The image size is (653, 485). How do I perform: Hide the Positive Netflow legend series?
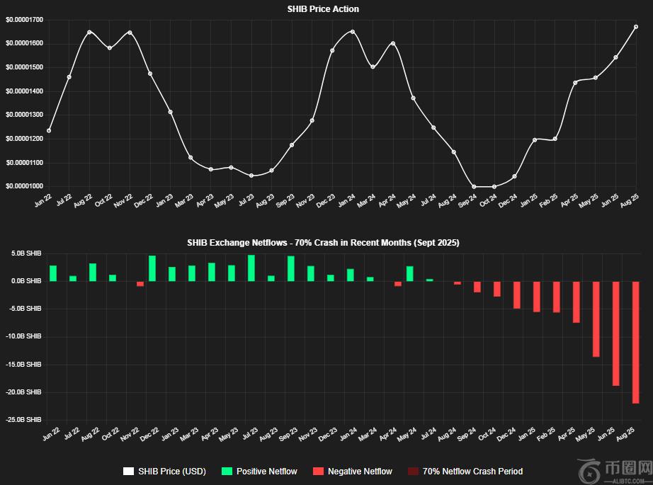point(266,471)
